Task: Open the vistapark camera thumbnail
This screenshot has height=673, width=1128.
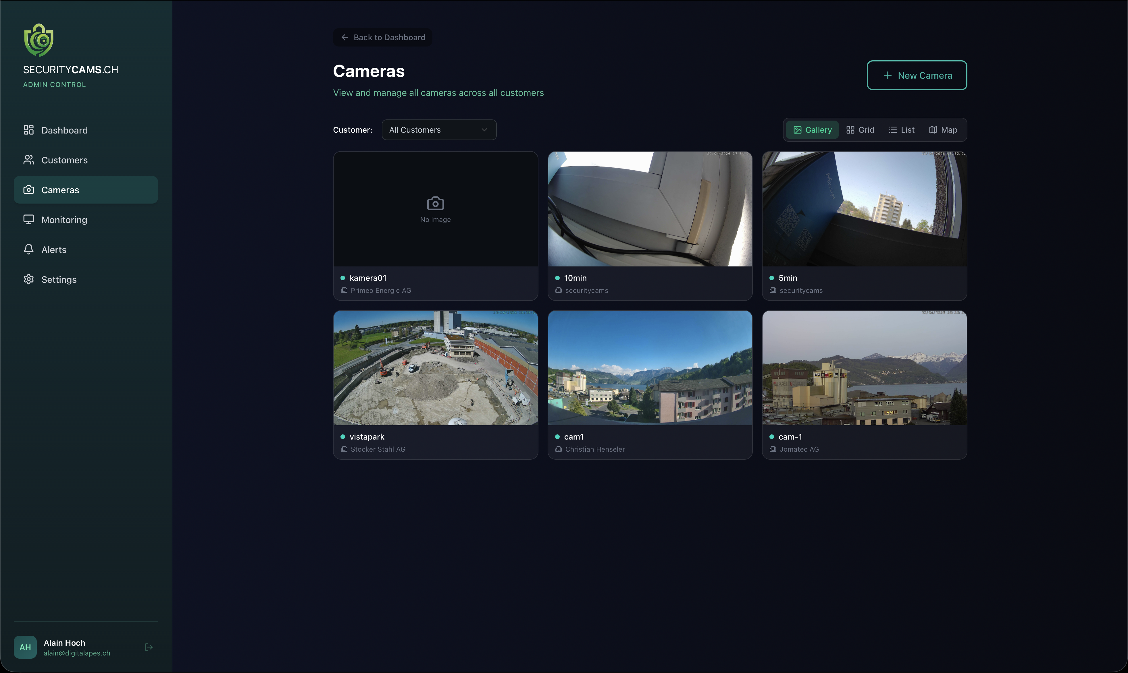Action: click(x=435, y=368)
